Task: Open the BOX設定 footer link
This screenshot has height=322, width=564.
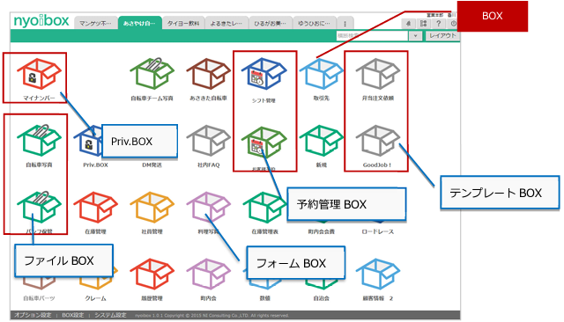Action: point(72,315)
